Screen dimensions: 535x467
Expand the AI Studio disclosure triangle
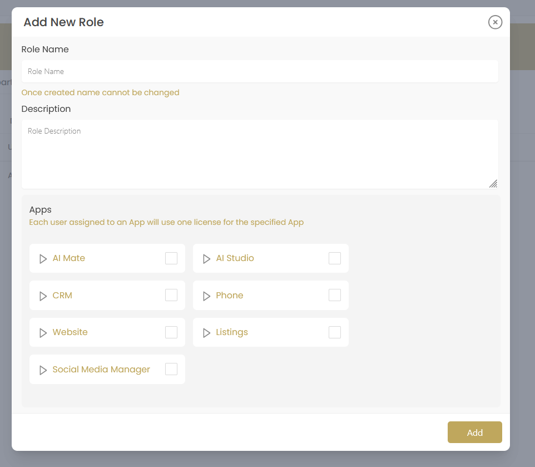pos(206,258)
